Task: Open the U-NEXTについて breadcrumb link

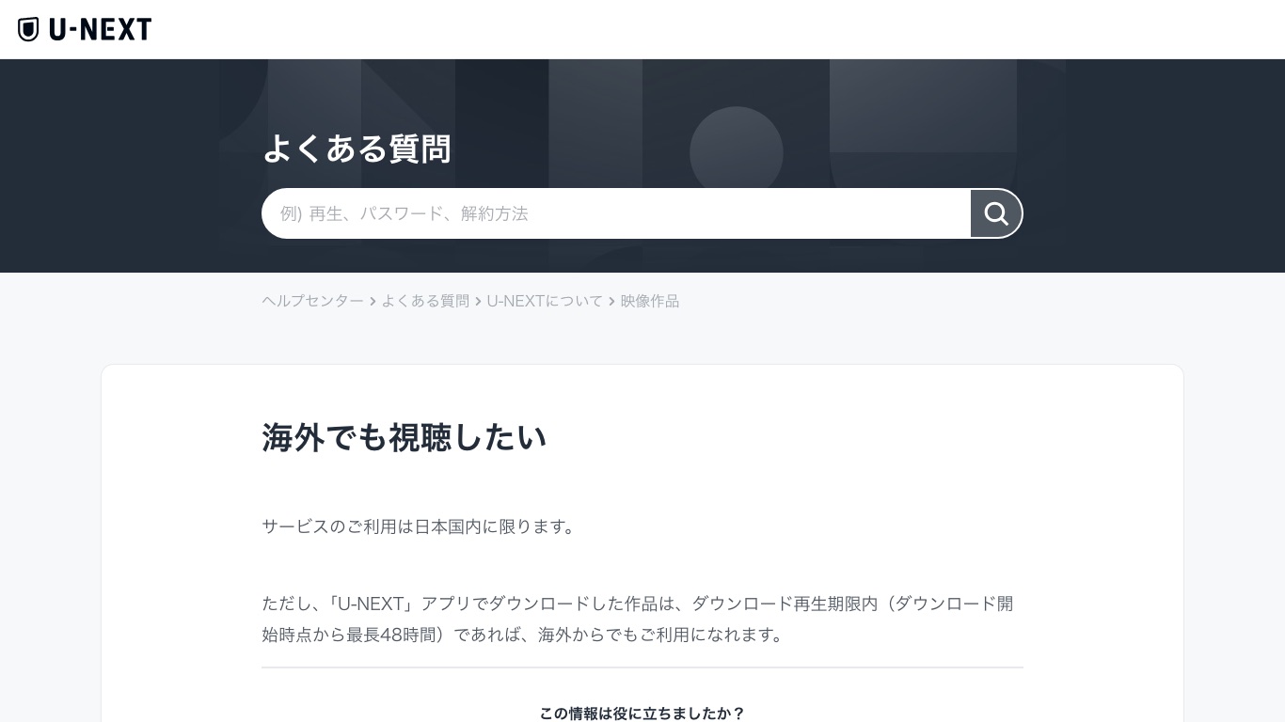Action: pyautogui.click(x=545, y=301)
